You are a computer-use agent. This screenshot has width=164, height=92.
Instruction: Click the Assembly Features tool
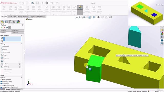click(x=53, y=9)
